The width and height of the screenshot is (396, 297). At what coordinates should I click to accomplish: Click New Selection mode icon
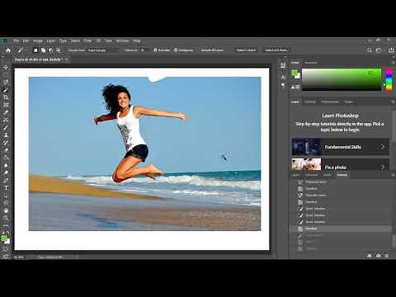click(35, 50)
